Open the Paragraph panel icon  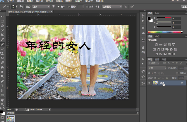[x=143, y=64]
